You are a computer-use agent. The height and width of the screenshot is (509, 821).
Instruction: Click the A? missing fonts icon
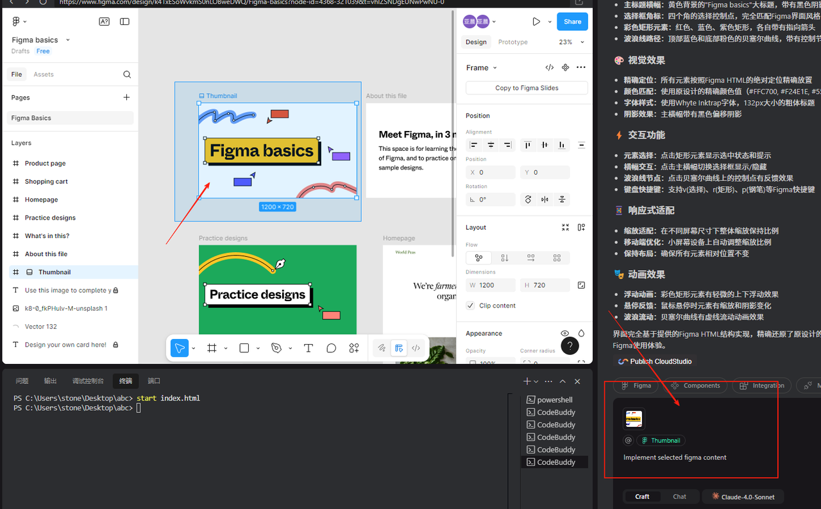[104, 22]
